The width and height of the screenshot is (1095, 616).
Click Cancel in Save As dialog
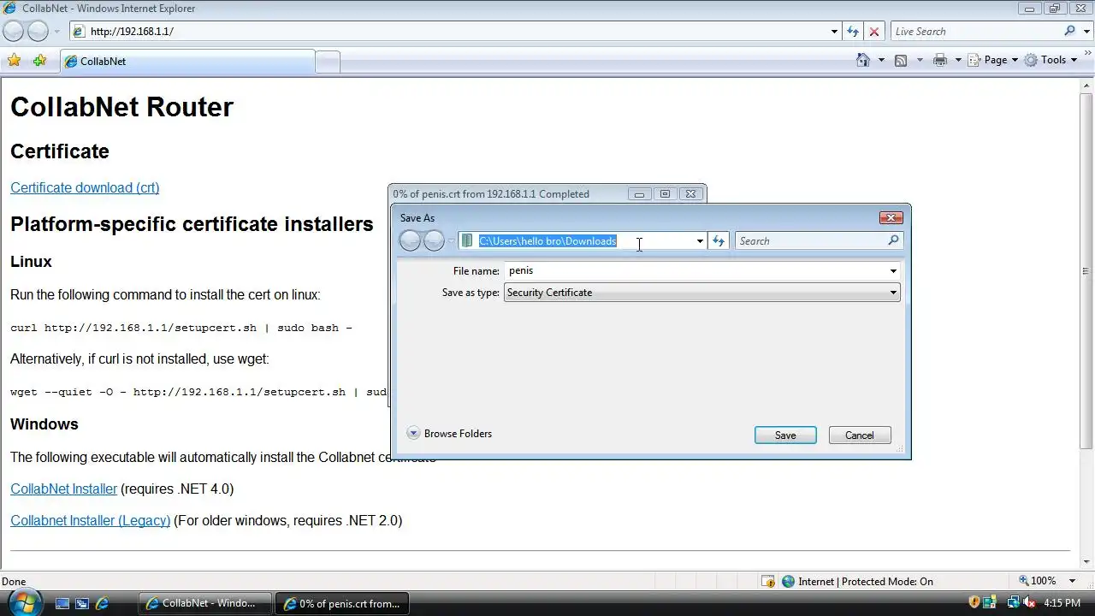tap(860, 435)
